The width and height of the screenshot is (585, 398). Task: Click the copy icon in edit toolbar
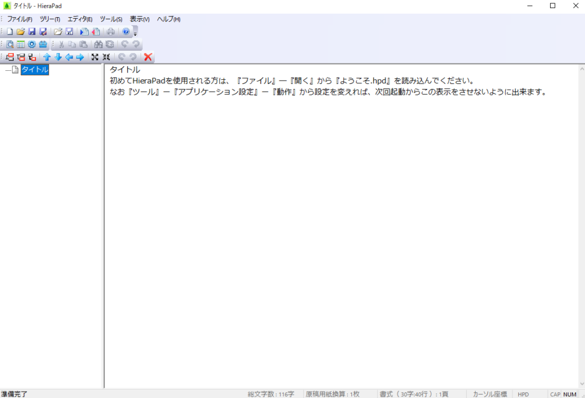pos(73,45)
